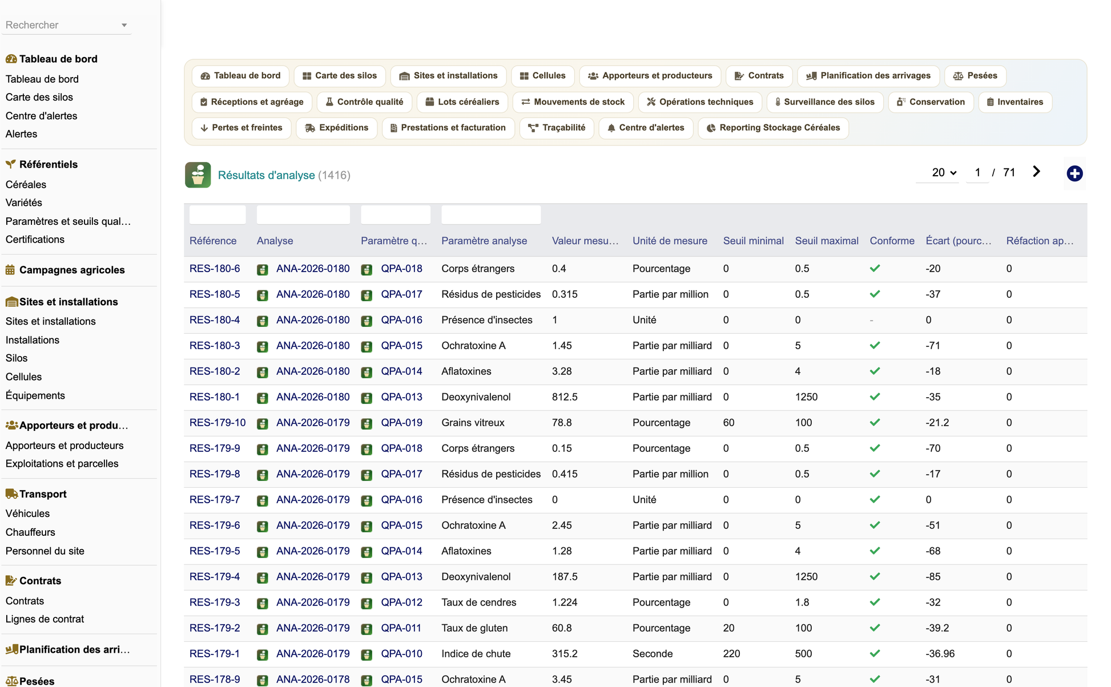Click the Deoxynivalenol cell in RES-180-1 row

point(476,397)
